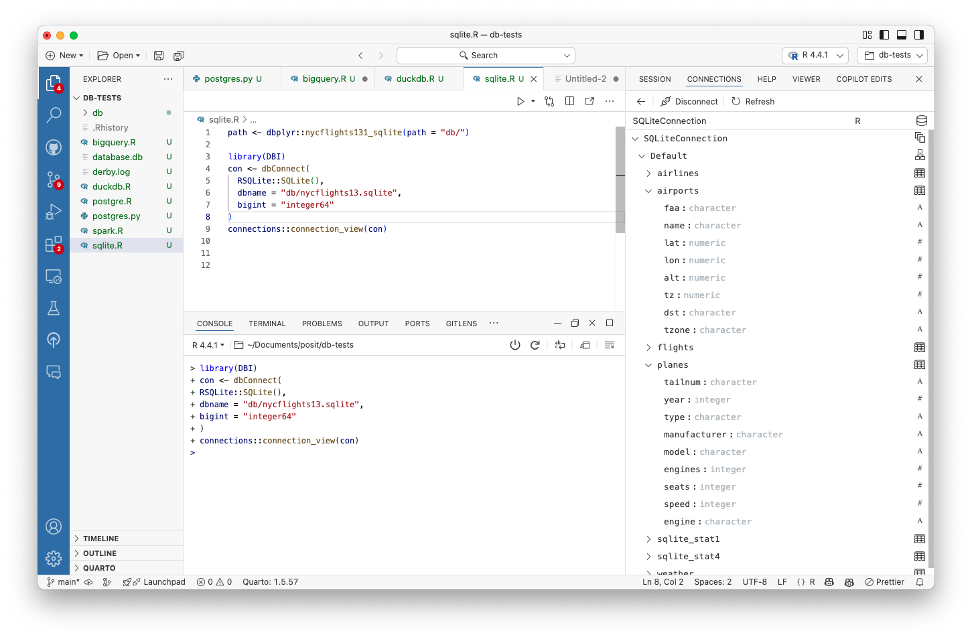The image size is (972, 639).
Task: Clear the console output
Action: tap(609, 344)
